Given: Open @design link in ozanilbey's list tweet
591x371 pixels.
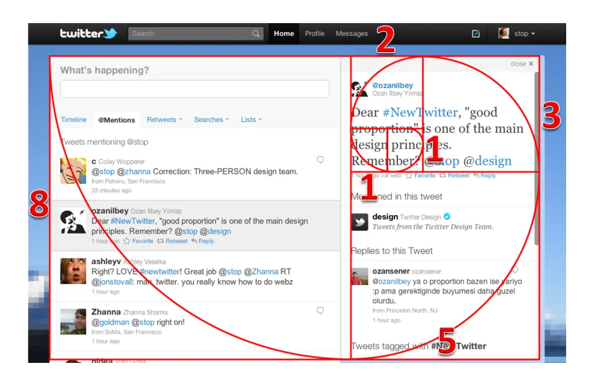Looking at the screenshot, I should pyautogui.click(x=215, y=231).
